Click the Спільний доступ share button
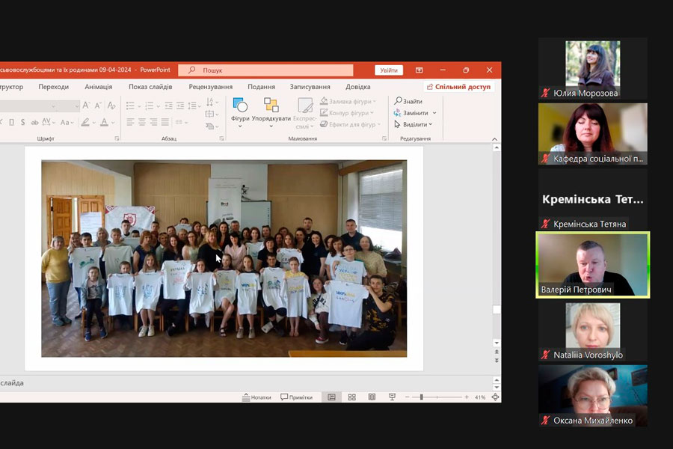This screenshot has height=449, width=673. pos(458,87)
